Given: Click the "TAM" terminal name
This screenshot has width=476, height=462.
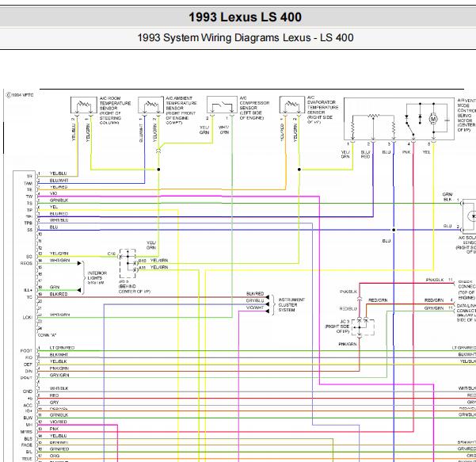Looking at the screenshot, I should 28,184.
